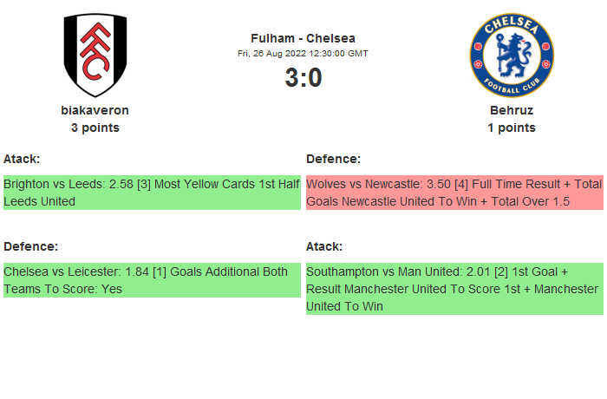607x399 pixels.
Task: Open the biakaveron player name
Action: click(x=95, y=110)
